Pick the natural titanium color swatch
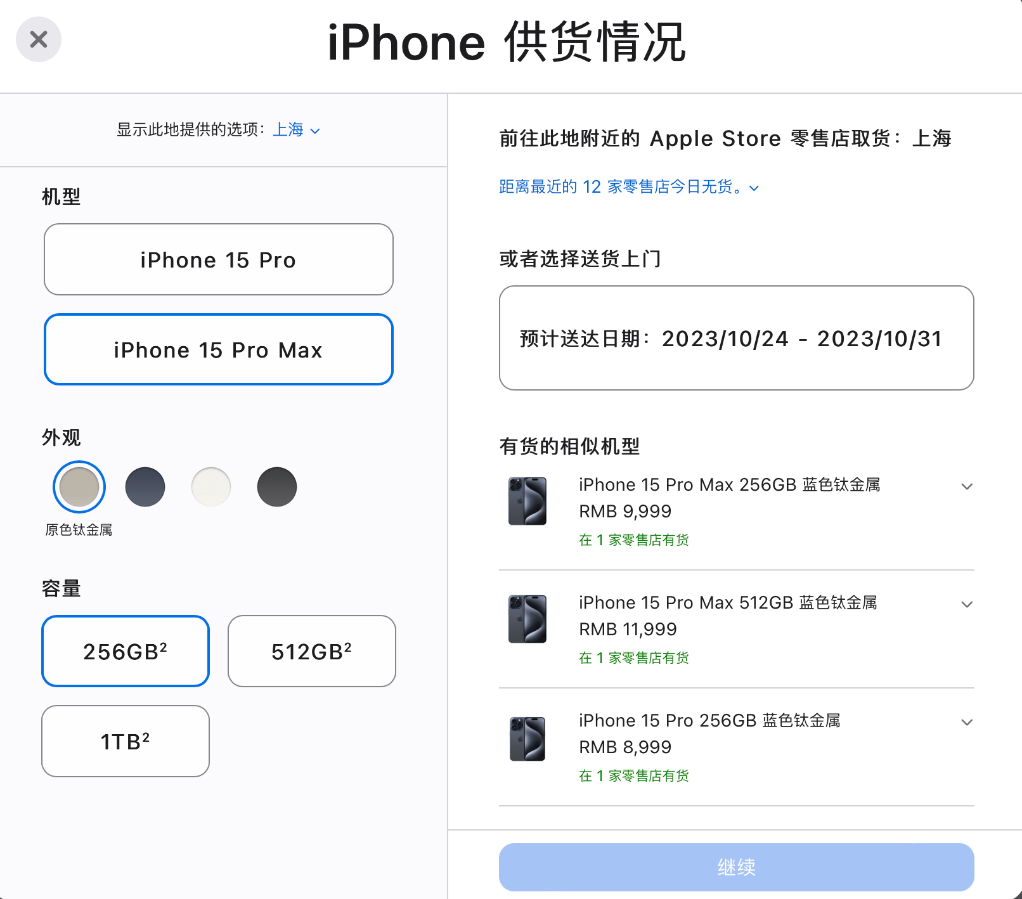This screenshot has height=899, width=1022. (79, 487)
